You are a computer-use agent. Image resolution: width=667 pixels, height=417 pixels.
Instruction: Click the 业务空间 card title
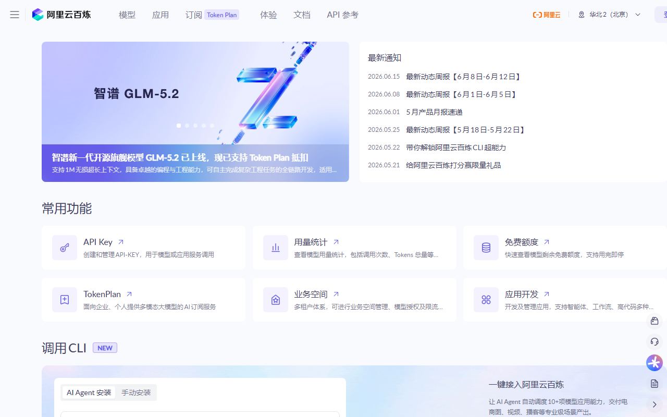pos(311,294)
